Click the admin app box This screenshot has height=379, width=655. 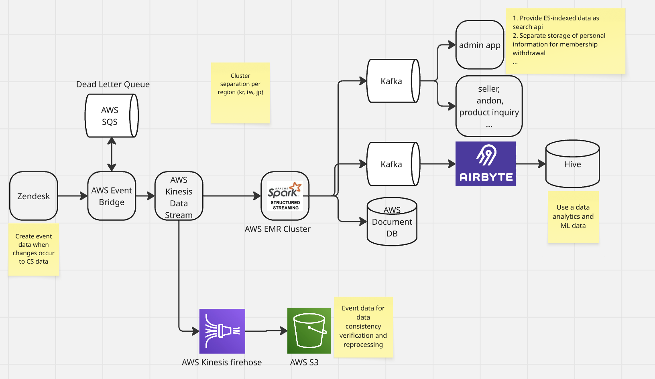pyautogui.click(x=480, y=45)
